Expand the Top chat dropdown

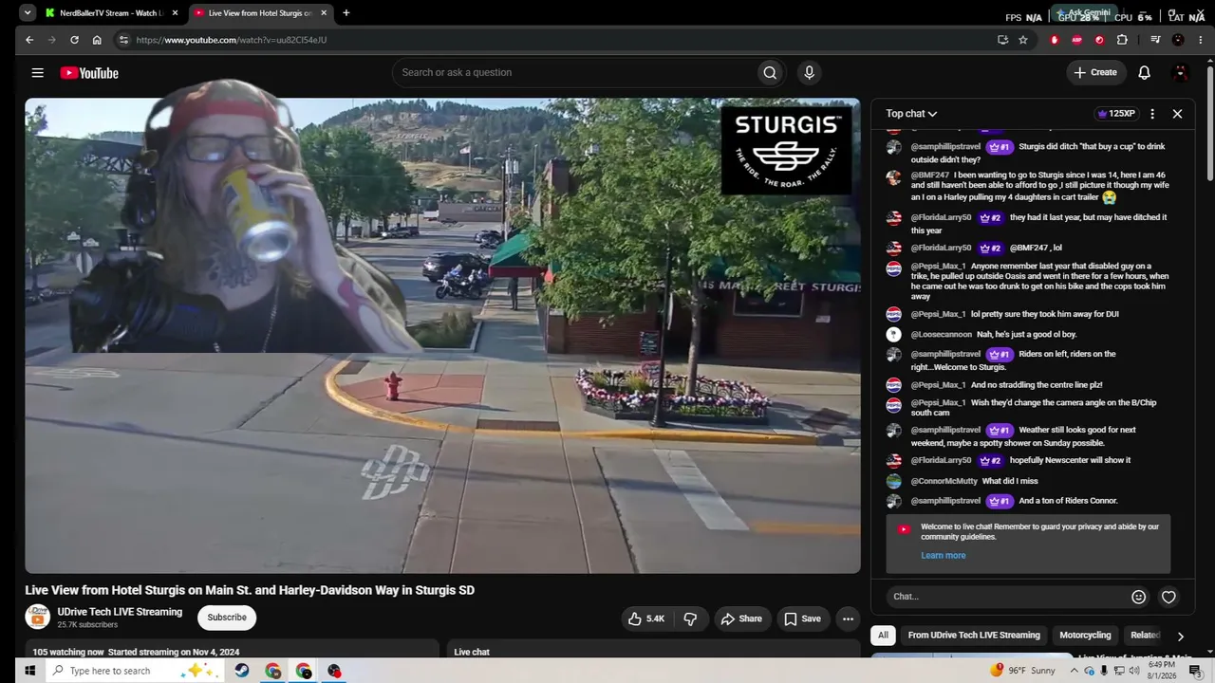coord(911,114)
